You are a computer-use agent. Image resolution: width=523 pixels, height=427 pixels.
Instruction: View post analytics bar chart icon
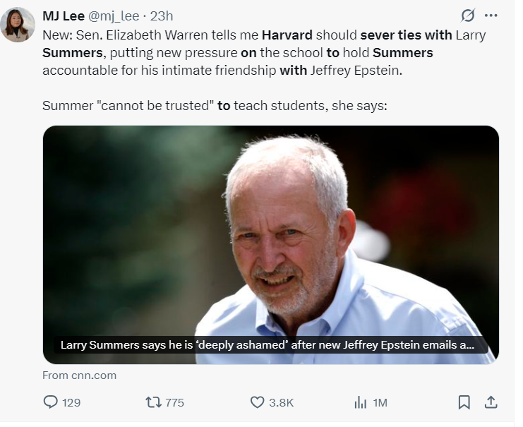(360, 402)
